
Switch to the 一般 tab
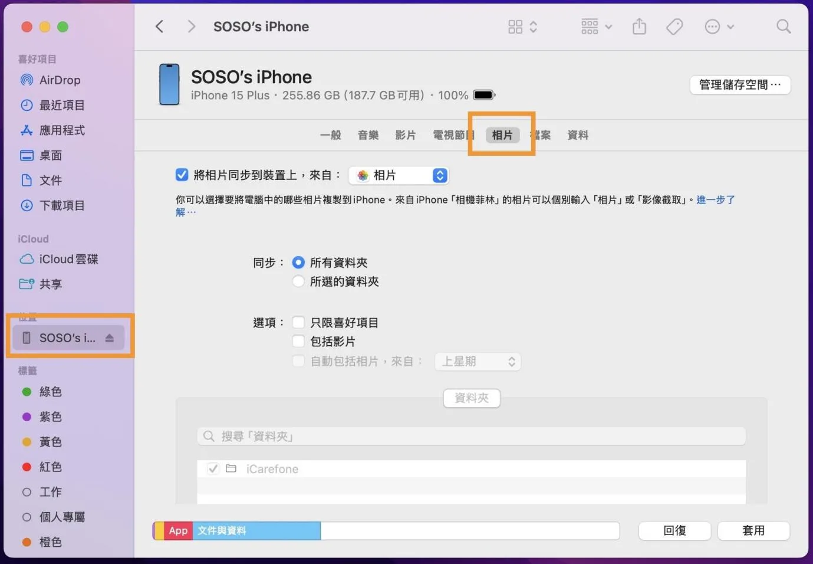331,135
